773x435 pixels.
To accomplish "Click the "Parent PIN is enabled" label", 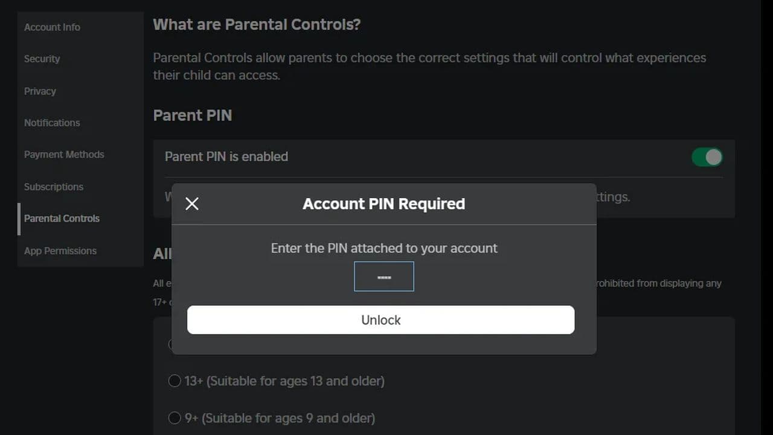I will [226, 156].
